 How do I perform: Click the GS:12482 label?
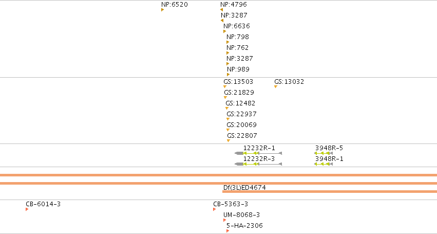point(240,103)
